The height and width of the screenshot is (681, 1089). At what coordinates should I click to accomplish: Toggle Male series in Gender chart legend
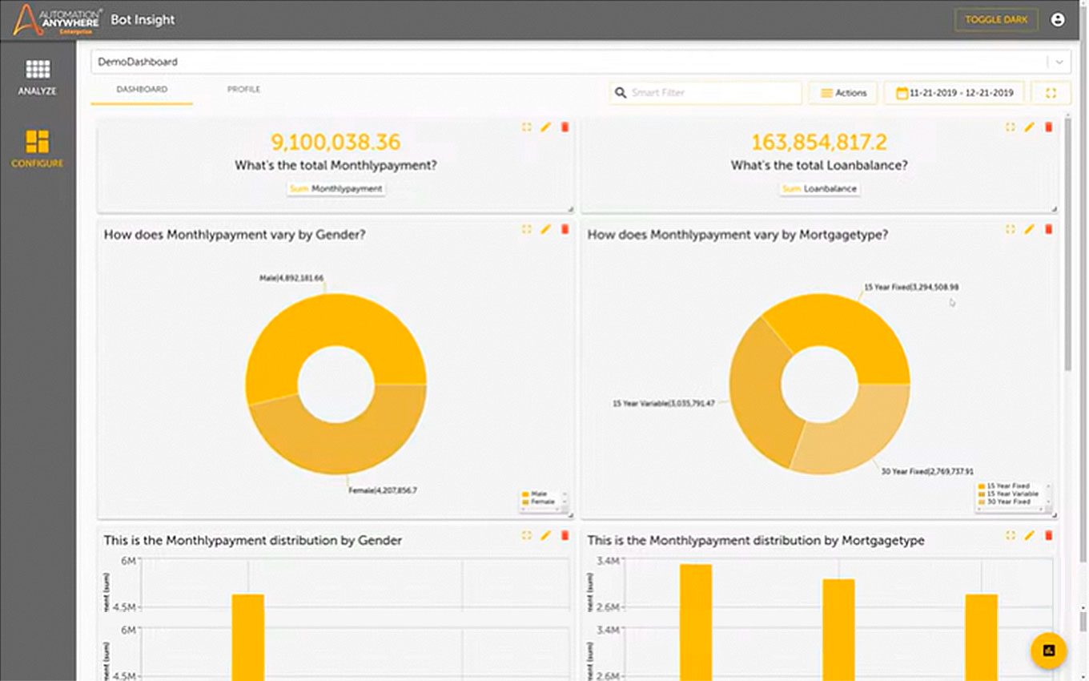537,494
